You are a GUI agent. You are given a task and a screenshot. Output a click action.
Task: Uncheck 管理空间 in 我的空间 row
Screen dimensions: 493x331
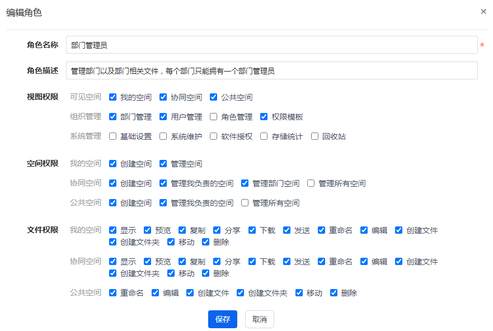coord(163,164)
